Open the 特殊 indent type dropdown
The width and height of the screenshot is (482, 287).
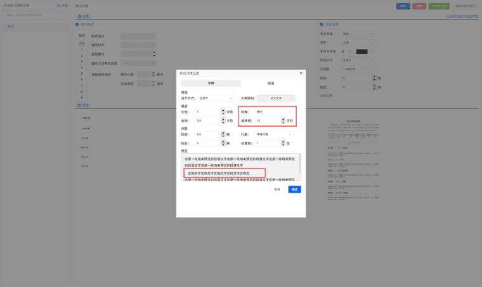click(x=273, y=112)
